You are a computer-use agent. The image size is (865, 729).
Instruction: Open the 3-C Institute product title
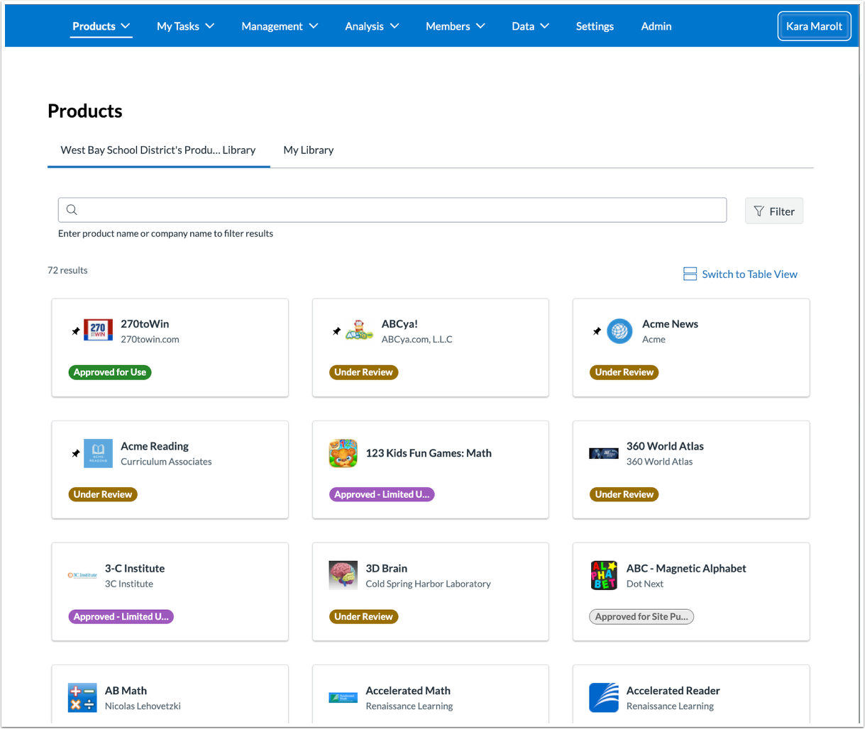click(135, 569)
